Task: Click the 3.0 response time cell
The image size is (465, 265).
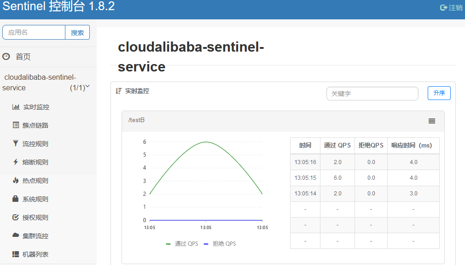Action: pos(413,194)
